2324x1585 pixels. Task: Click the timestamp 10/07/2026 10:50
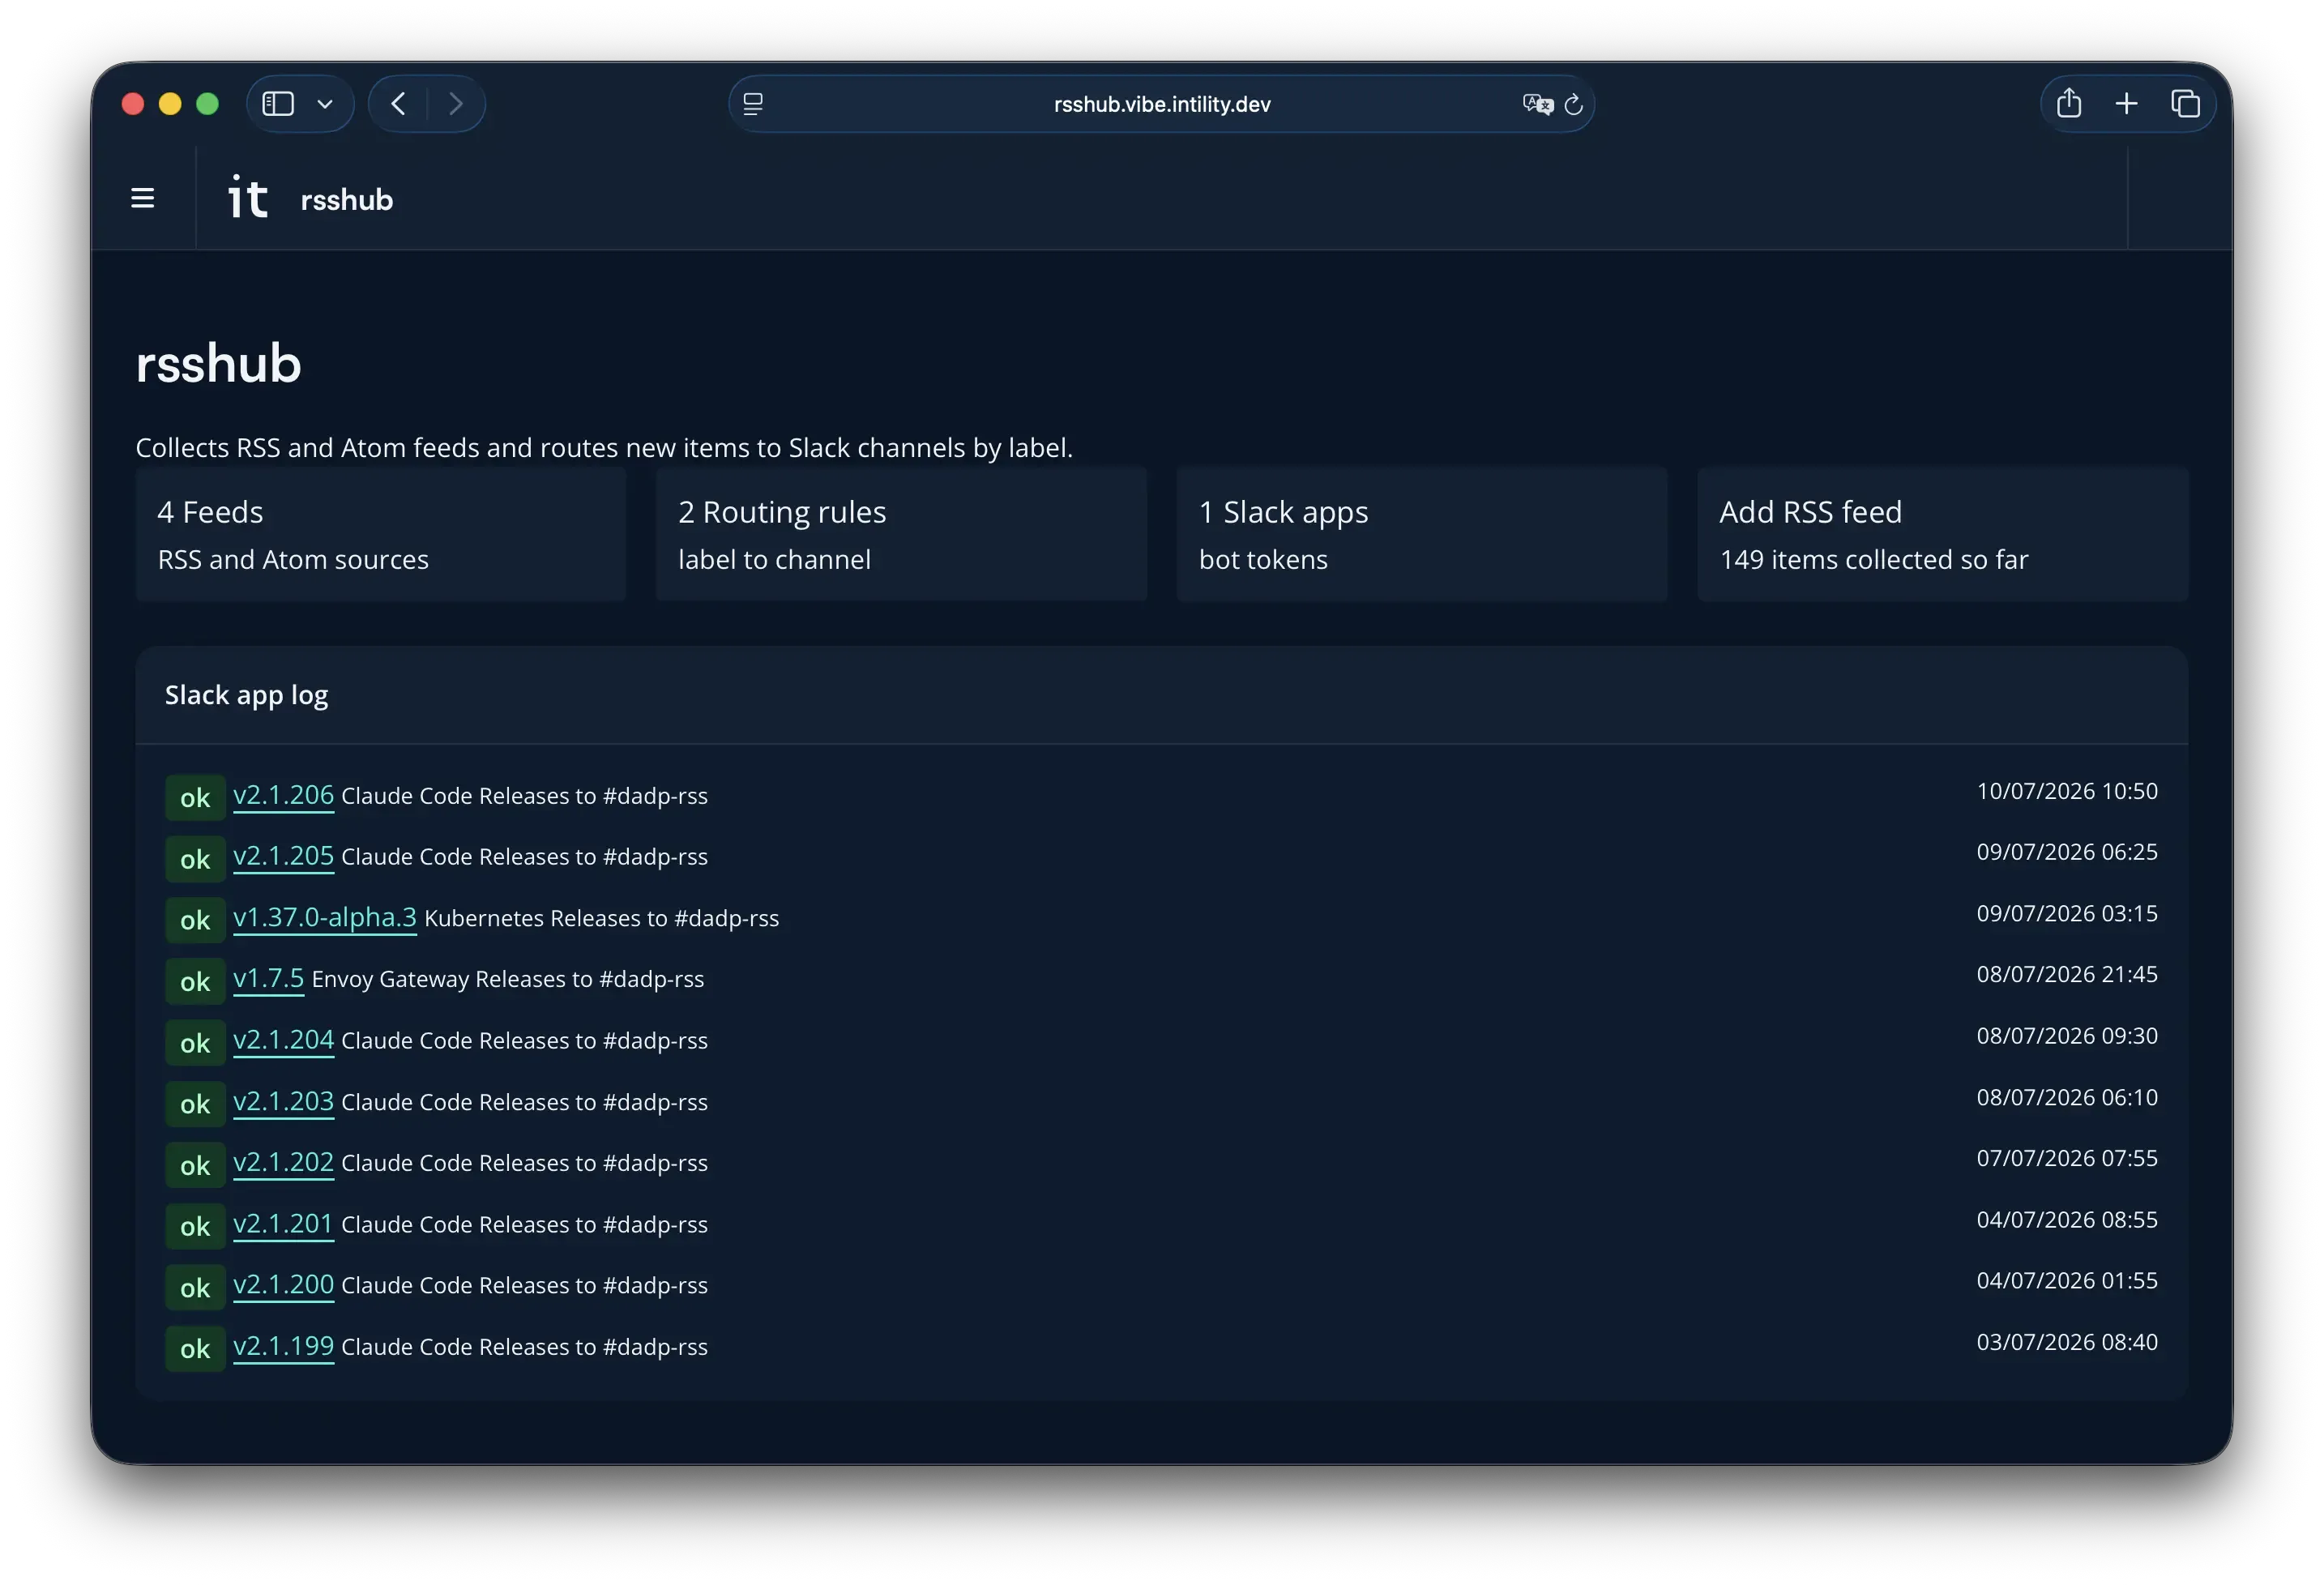click(x=2066, y=791)
